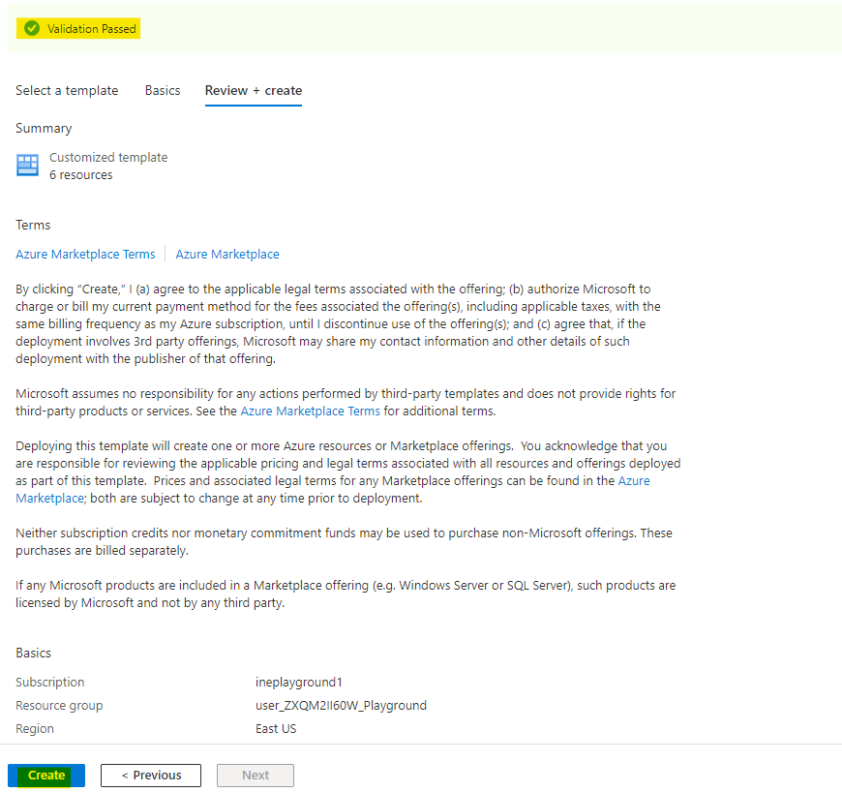The height and width of the screenshot is (792, 842).
Task: Click the 6 resources text
Action: [81, 174]
